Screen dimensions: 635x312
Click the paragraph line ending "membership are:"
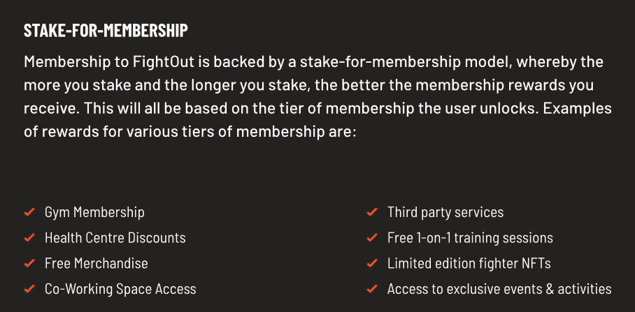pyautogui.click(x=190, y=131)
